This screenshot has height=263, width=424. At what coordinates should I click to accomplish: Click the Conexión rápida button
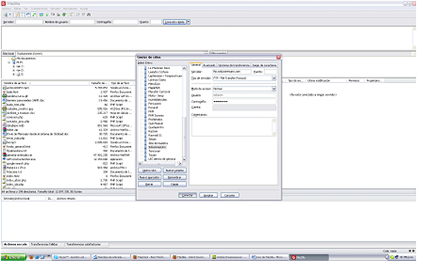coord(175,22)
